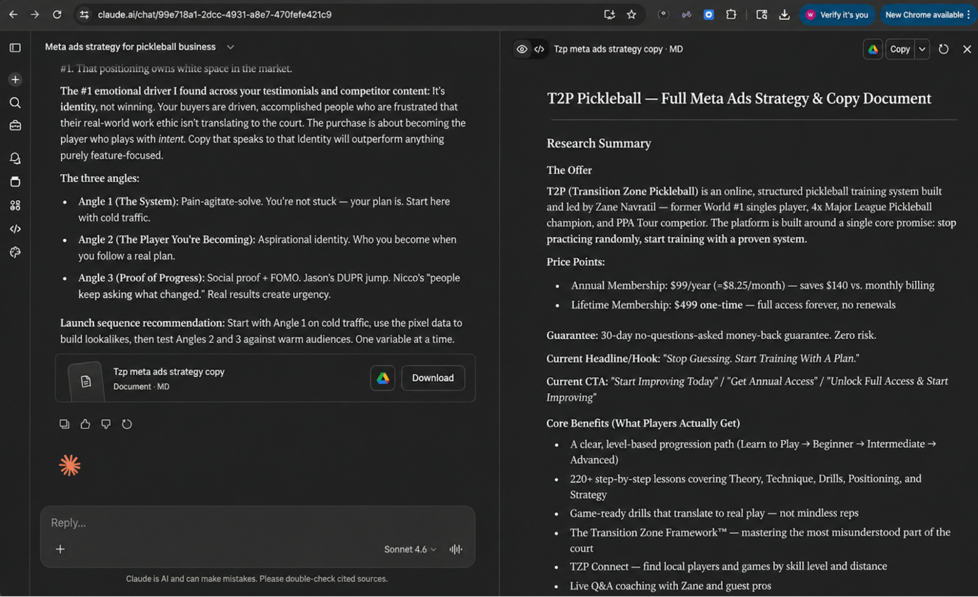The image size is (978, 597).
Task: Bookmark this page with the star icon
Action: (632, 15)
